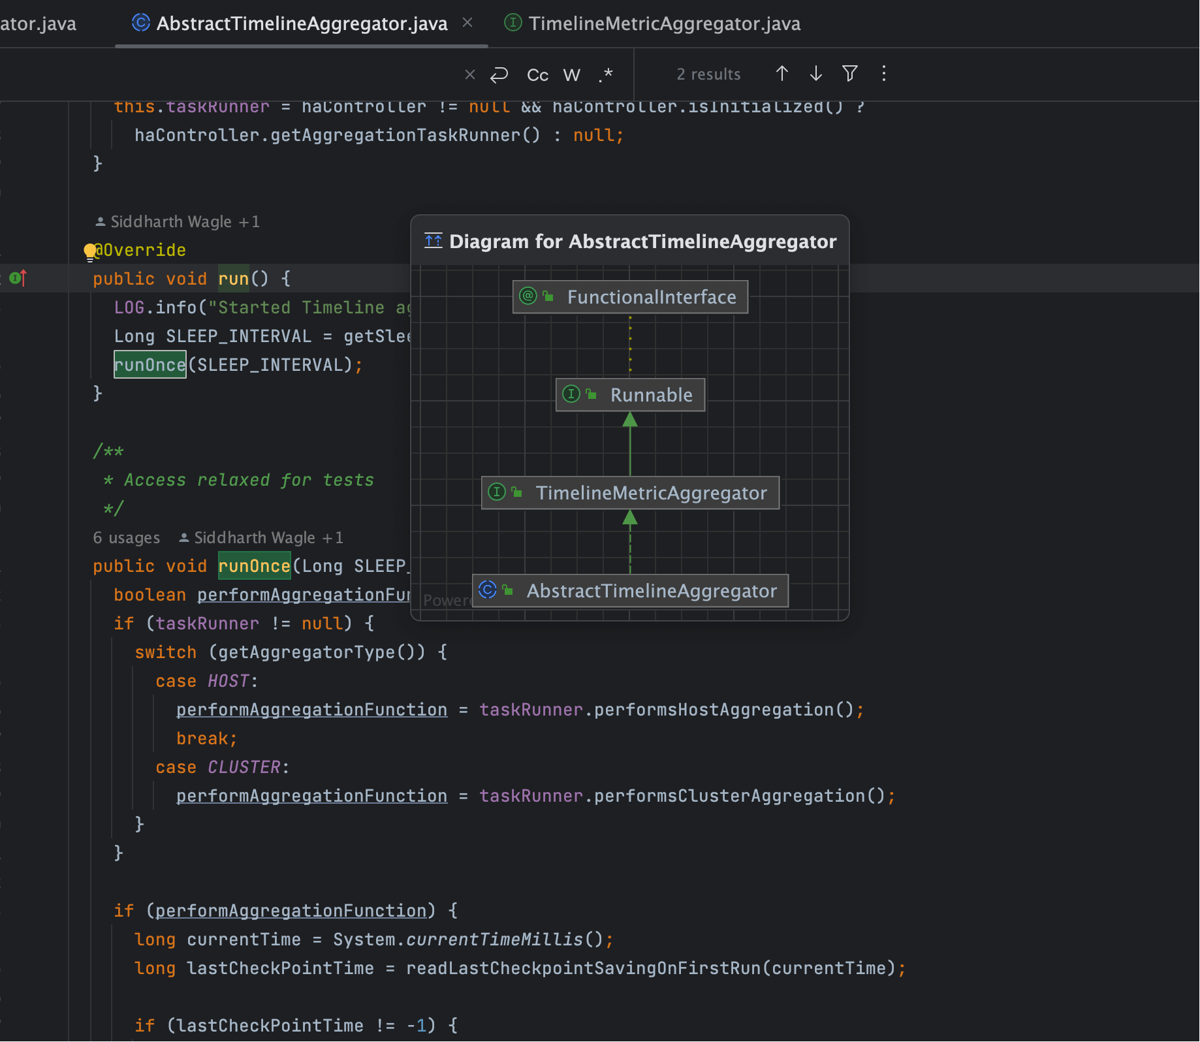Click 'case CLUSTER:' in the switch
1200x1042 pixels.
point(222,767)
